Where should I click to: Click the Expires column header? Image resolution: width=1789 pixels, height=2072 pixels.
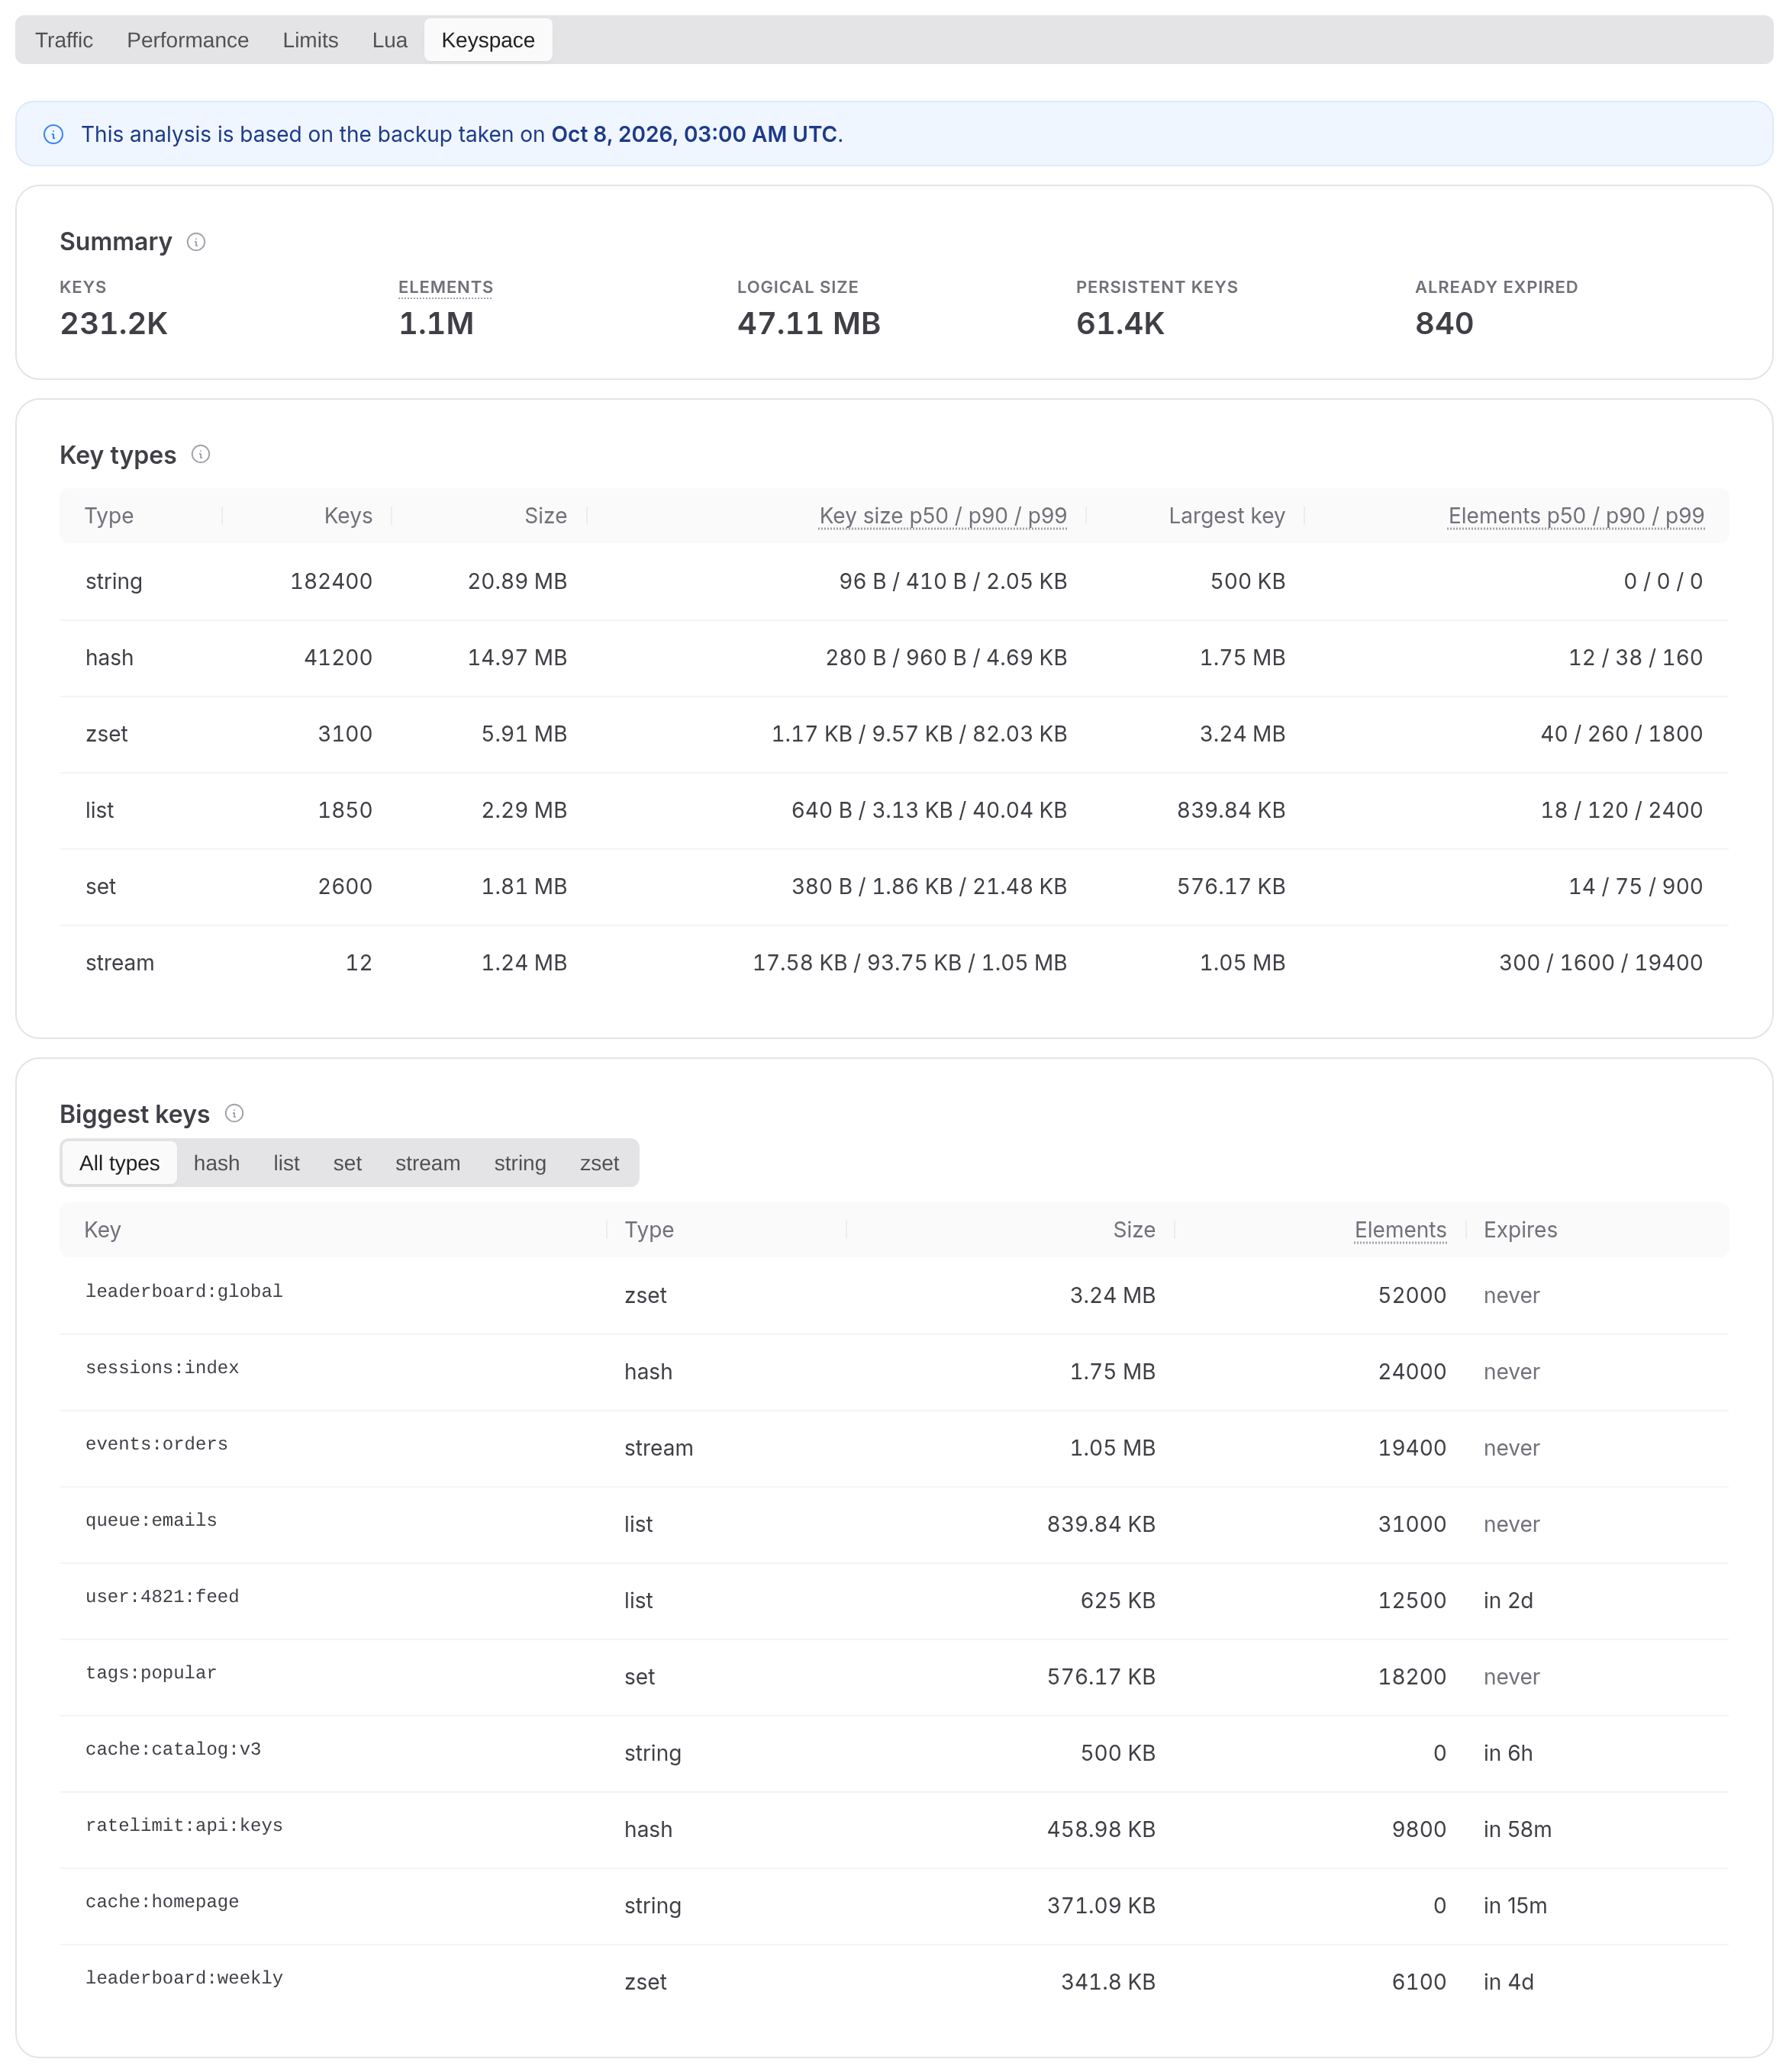coord(1520,1230)
